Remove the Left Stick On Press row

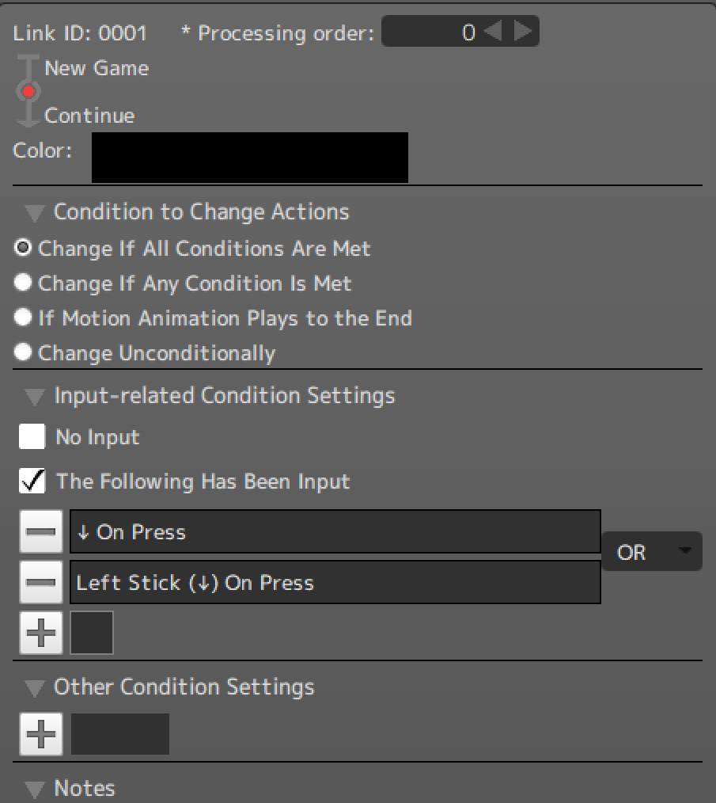click(40, 583)
